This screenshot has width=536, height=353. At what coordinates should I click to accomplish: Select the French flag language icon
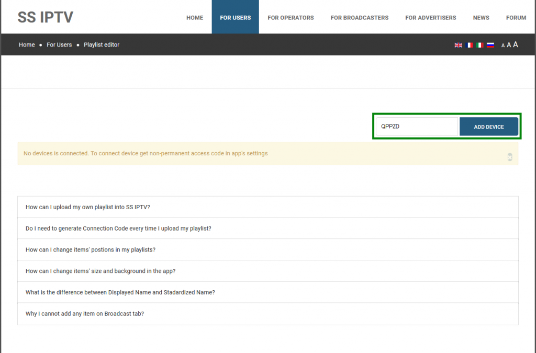tap(469, 45)
